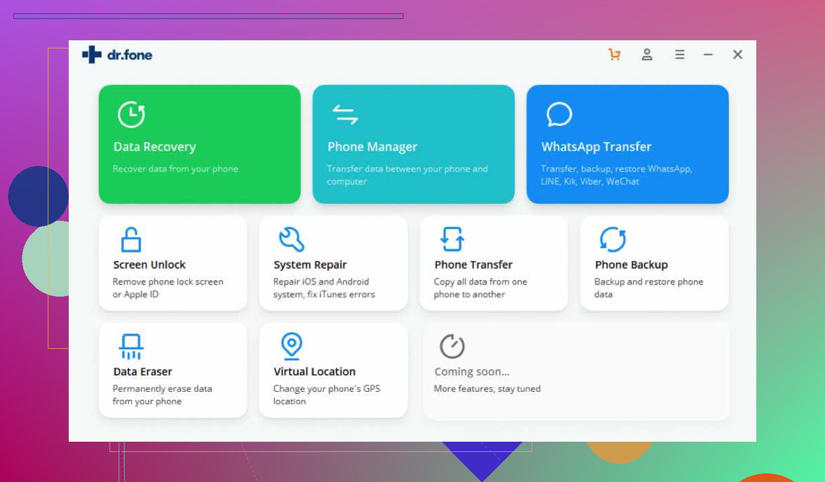825x482 pixels.
Task: Click the Screen Unlock padlock icon
Action: point(131,240)
